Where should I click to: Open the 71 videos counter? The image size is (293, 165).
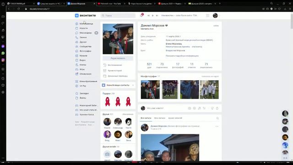click(206, 66)
